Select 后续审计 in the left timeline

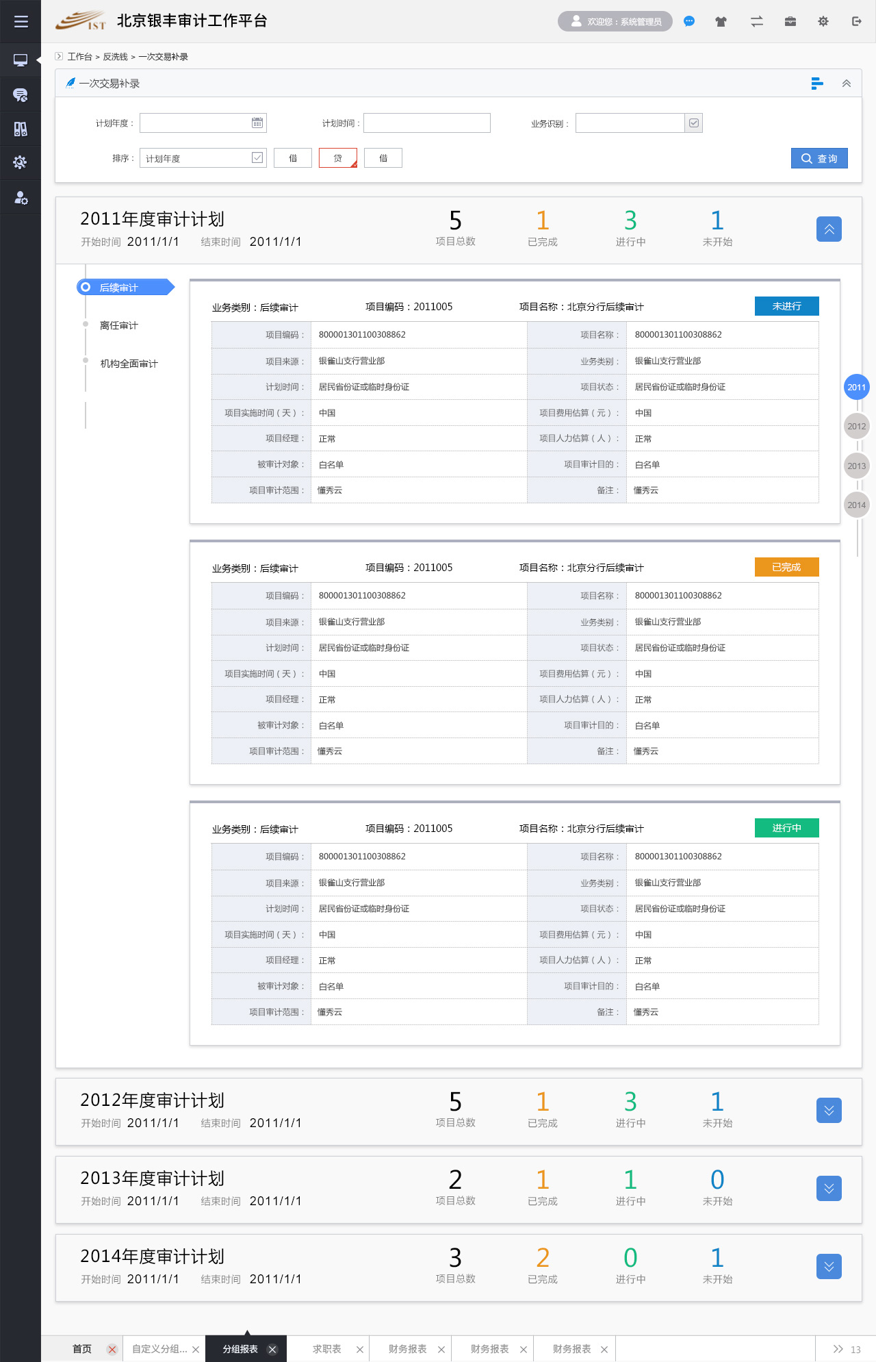[x=119, y=288]
